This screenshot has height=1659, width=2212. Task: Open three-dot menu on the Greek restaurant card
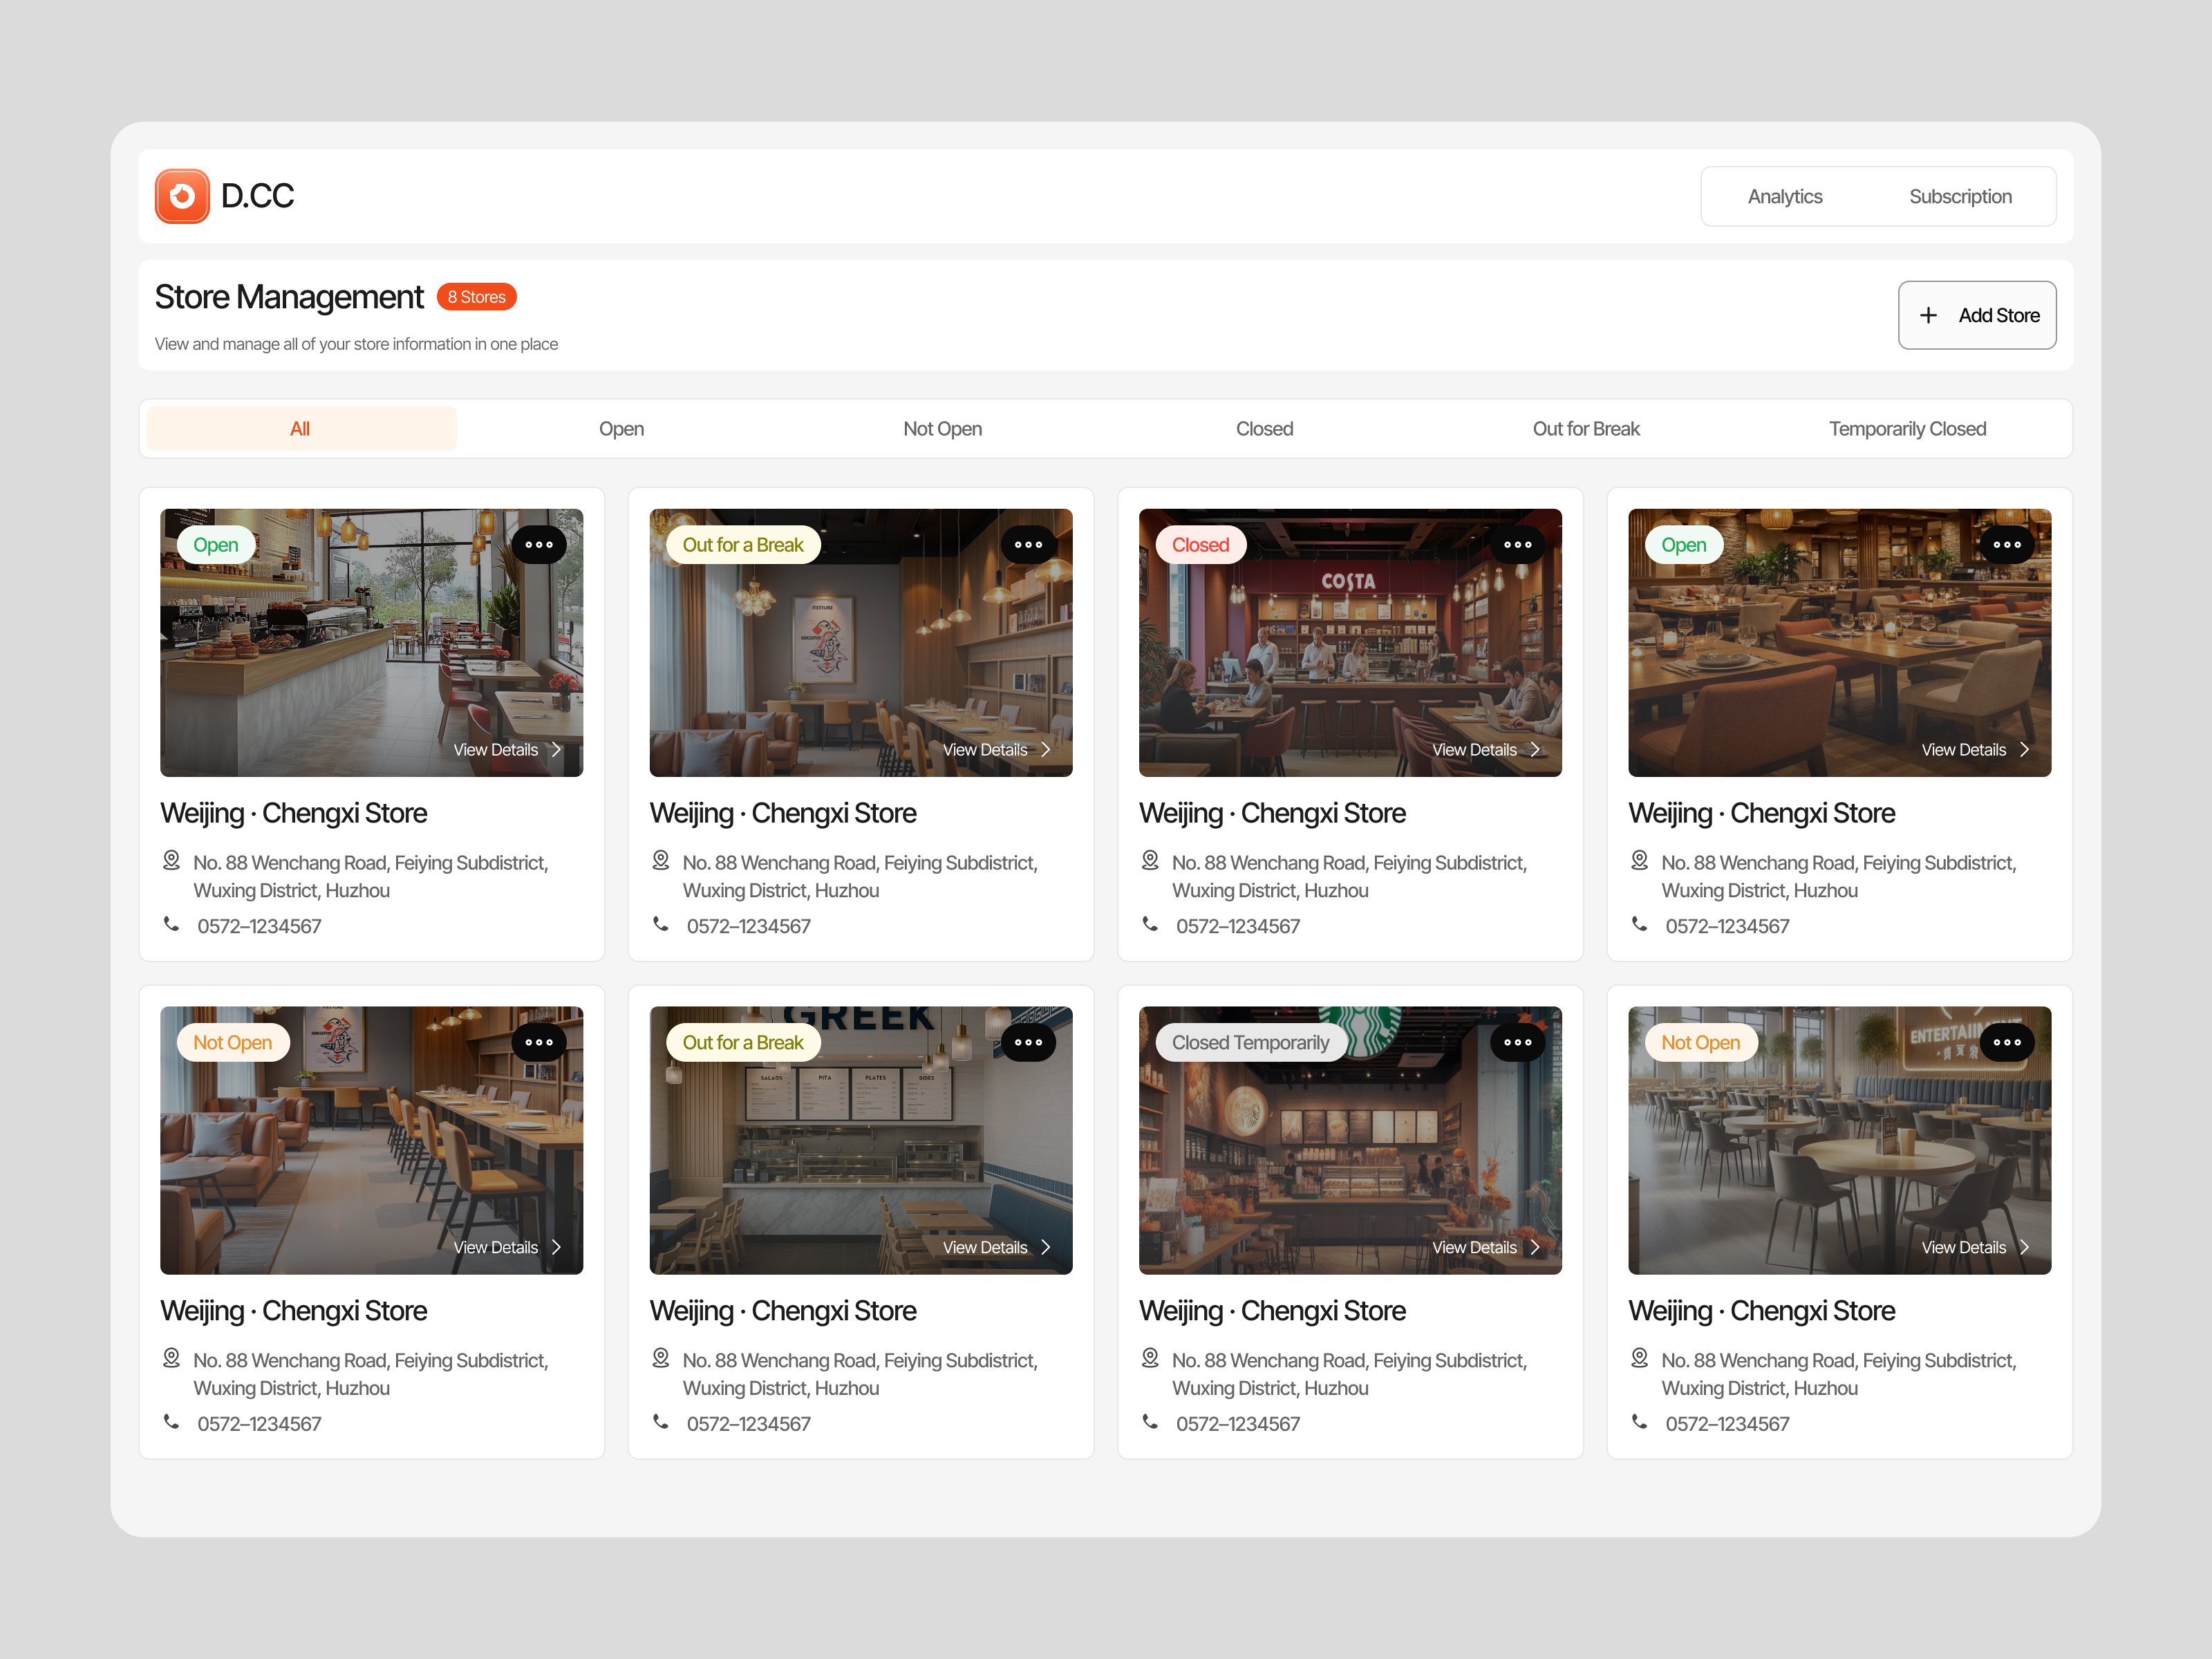[x=1028, y=1042]
